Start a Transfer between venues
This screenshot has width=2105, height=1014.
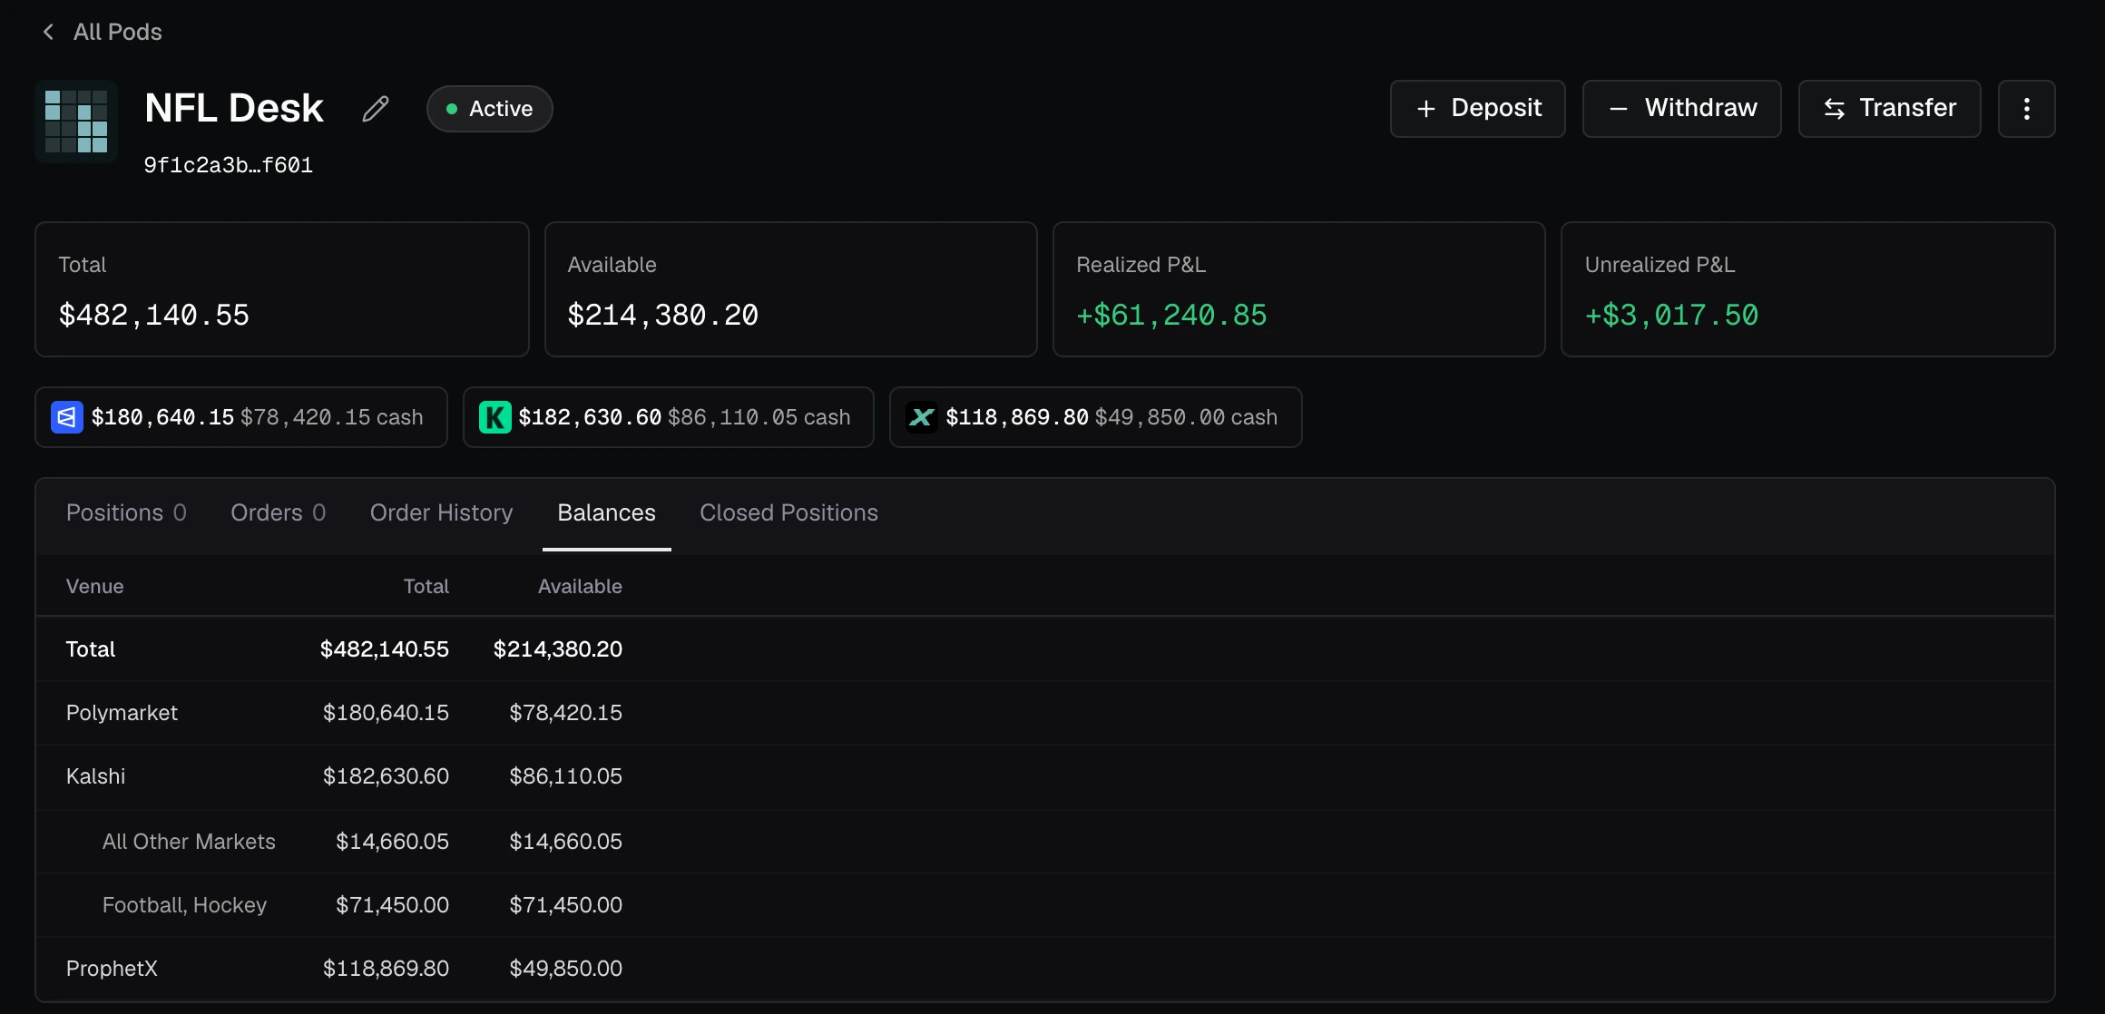[1890, 109]
